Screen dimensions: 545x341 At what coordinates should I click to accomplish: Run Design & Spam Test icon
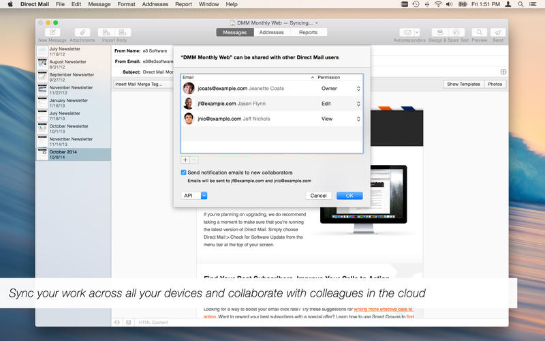point(440,32)
